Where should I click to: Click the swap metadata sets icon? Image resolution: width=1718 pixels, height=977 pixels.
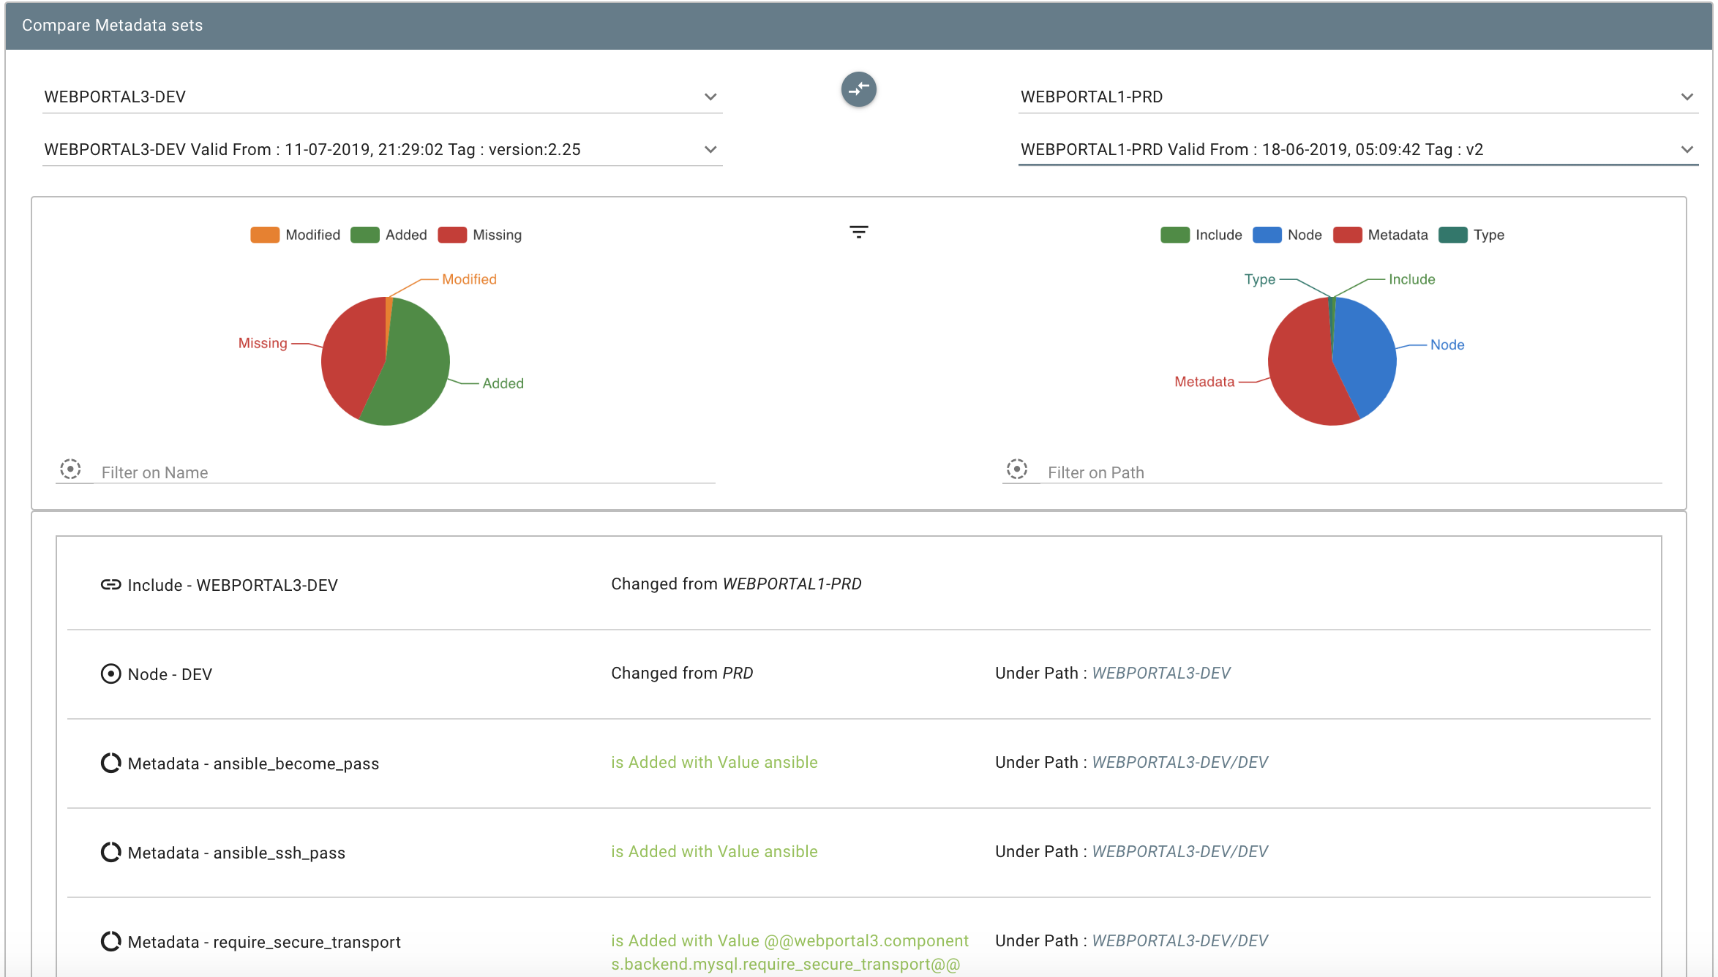click(x=858, y=89)
